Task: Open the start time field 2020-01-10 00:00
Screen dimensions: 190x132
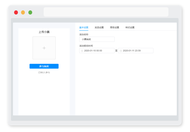Action: coord(97,51)
